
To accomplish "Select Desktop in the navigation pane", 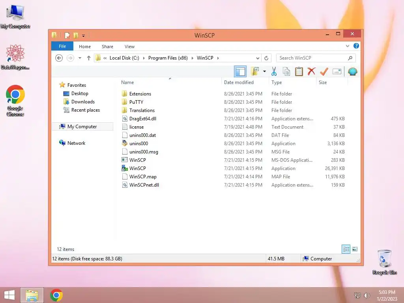I will pyautogui.click(x=76, y=94).
